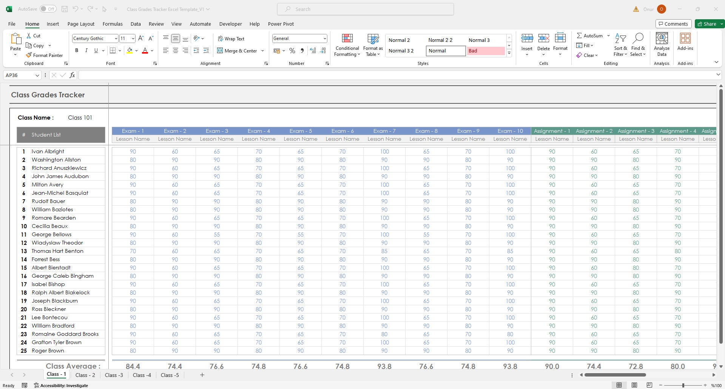
Task: Open the General number format dropdown
Action: 325,38
